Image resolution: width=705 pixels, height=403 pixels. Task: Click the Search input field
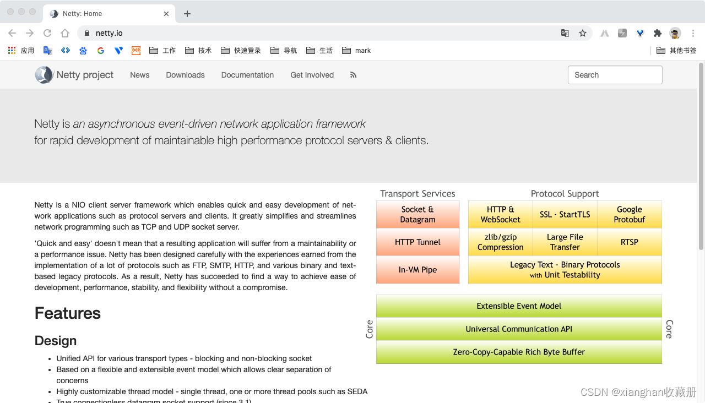tap(615, 75)
